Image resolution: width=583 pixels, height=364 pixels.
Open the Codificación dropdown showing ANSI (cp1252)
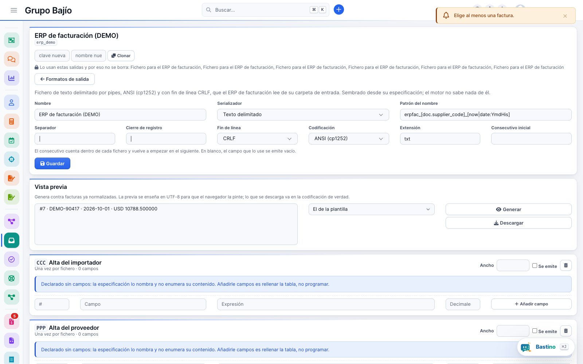coord(349,139)
